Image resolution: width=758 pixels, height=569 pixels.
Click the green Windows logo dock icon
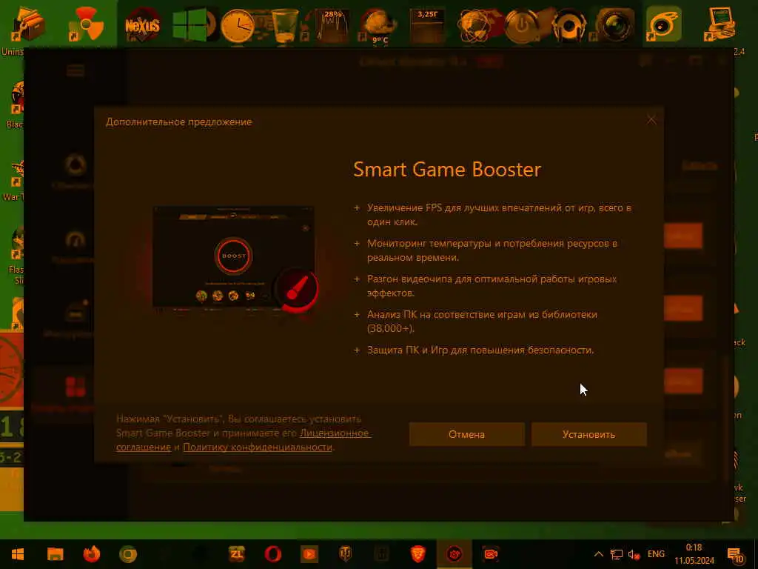pos(189,24)
